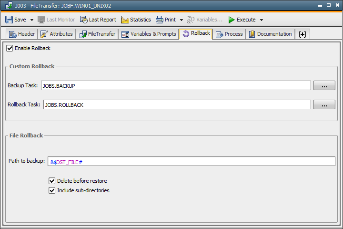Show Statistics for this object
The width and height of the screenshot is (343, 229).
point(136,20)
